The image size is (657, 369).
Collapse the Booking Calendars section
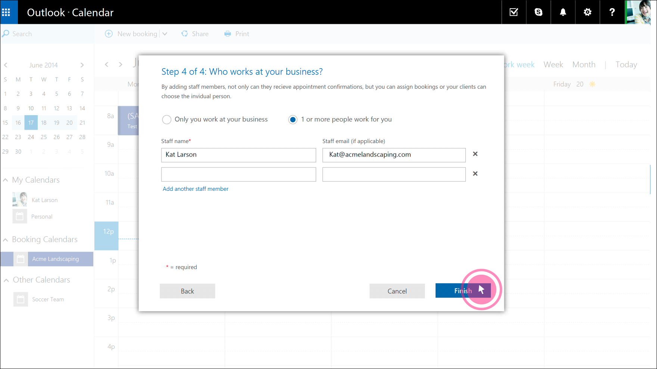point(6,240)
